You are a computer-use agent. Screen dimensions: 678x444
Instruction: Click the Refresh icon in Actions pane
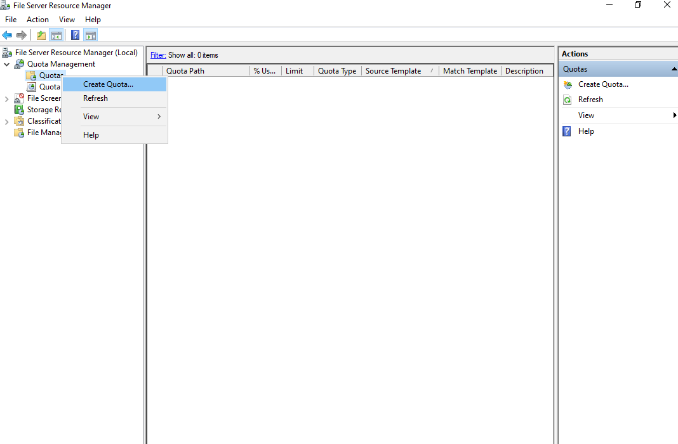568,100
